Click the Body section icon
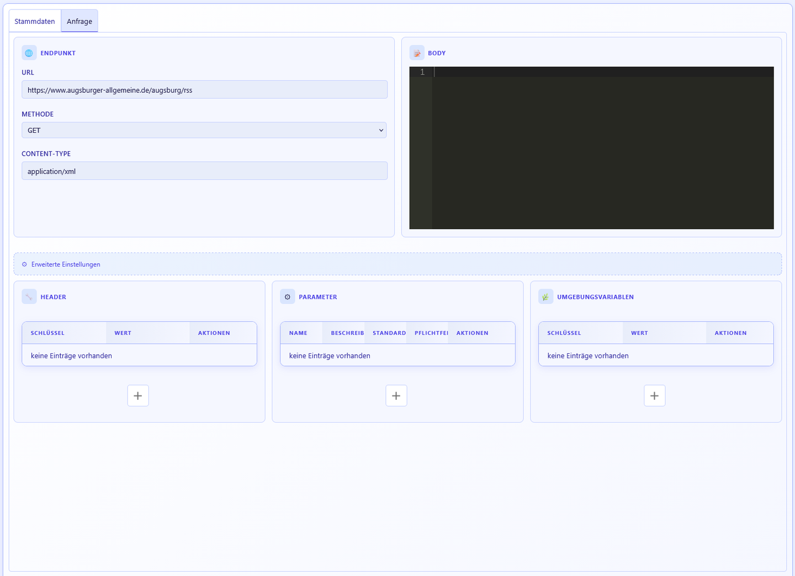The height and width of the screenshot is (576, 795). (417, 53)
